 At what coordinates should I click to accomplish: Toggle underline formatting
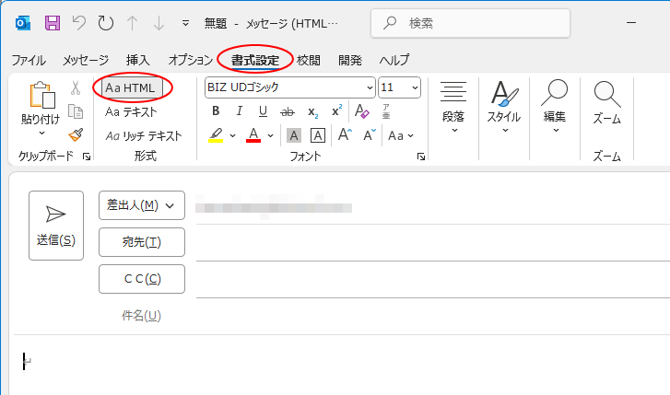tap(263, 111)
